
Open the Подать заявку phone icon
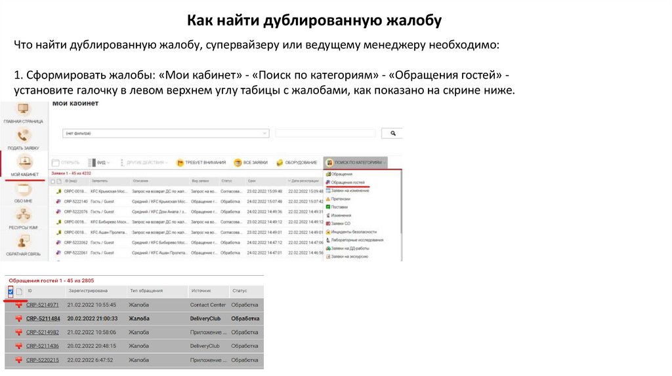tap(23, 136)
